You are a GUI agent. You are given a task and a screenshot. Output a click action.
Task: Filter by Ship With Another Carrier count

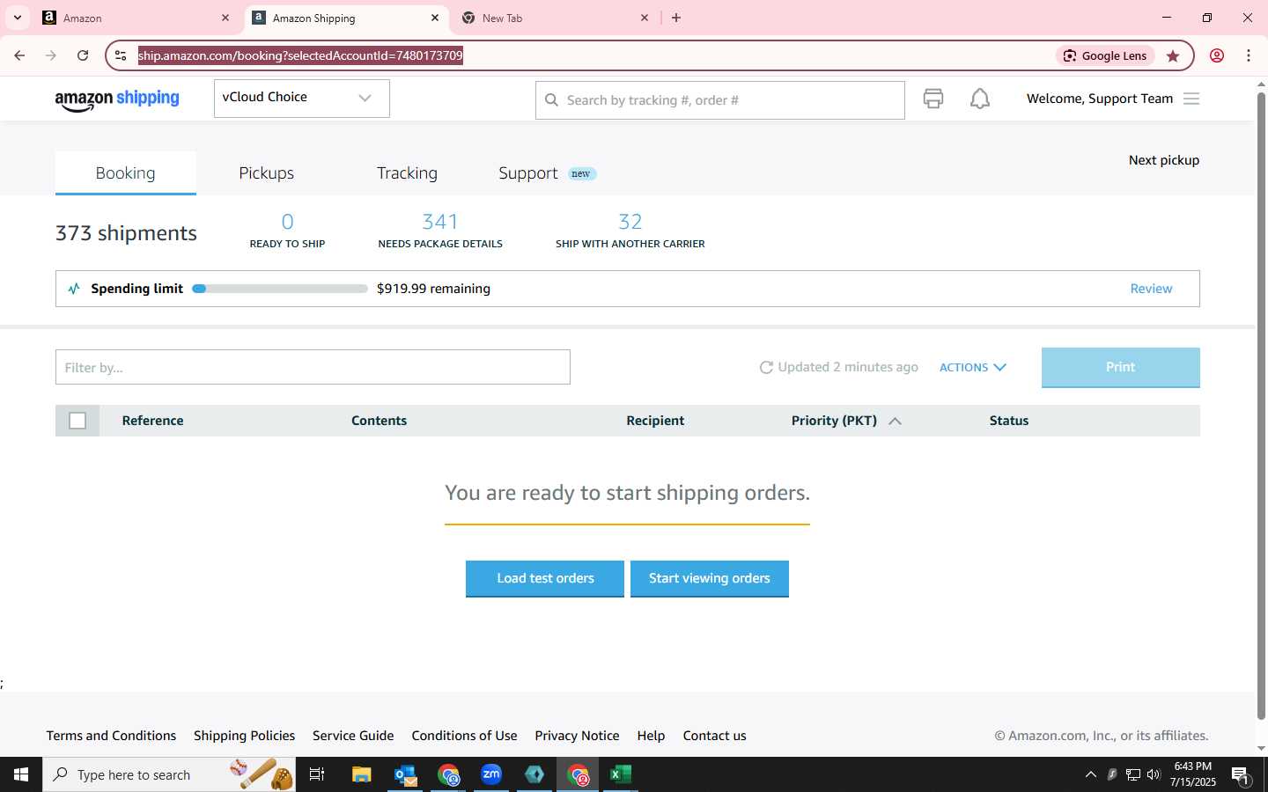tap(630, 231)
